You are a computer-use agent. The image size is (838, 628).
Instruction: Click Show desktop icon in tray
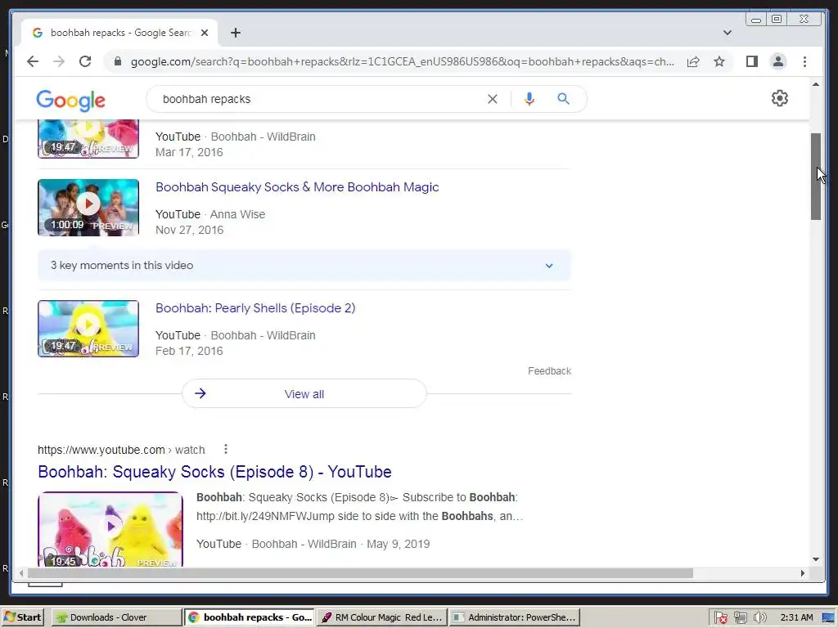point(828,618)
